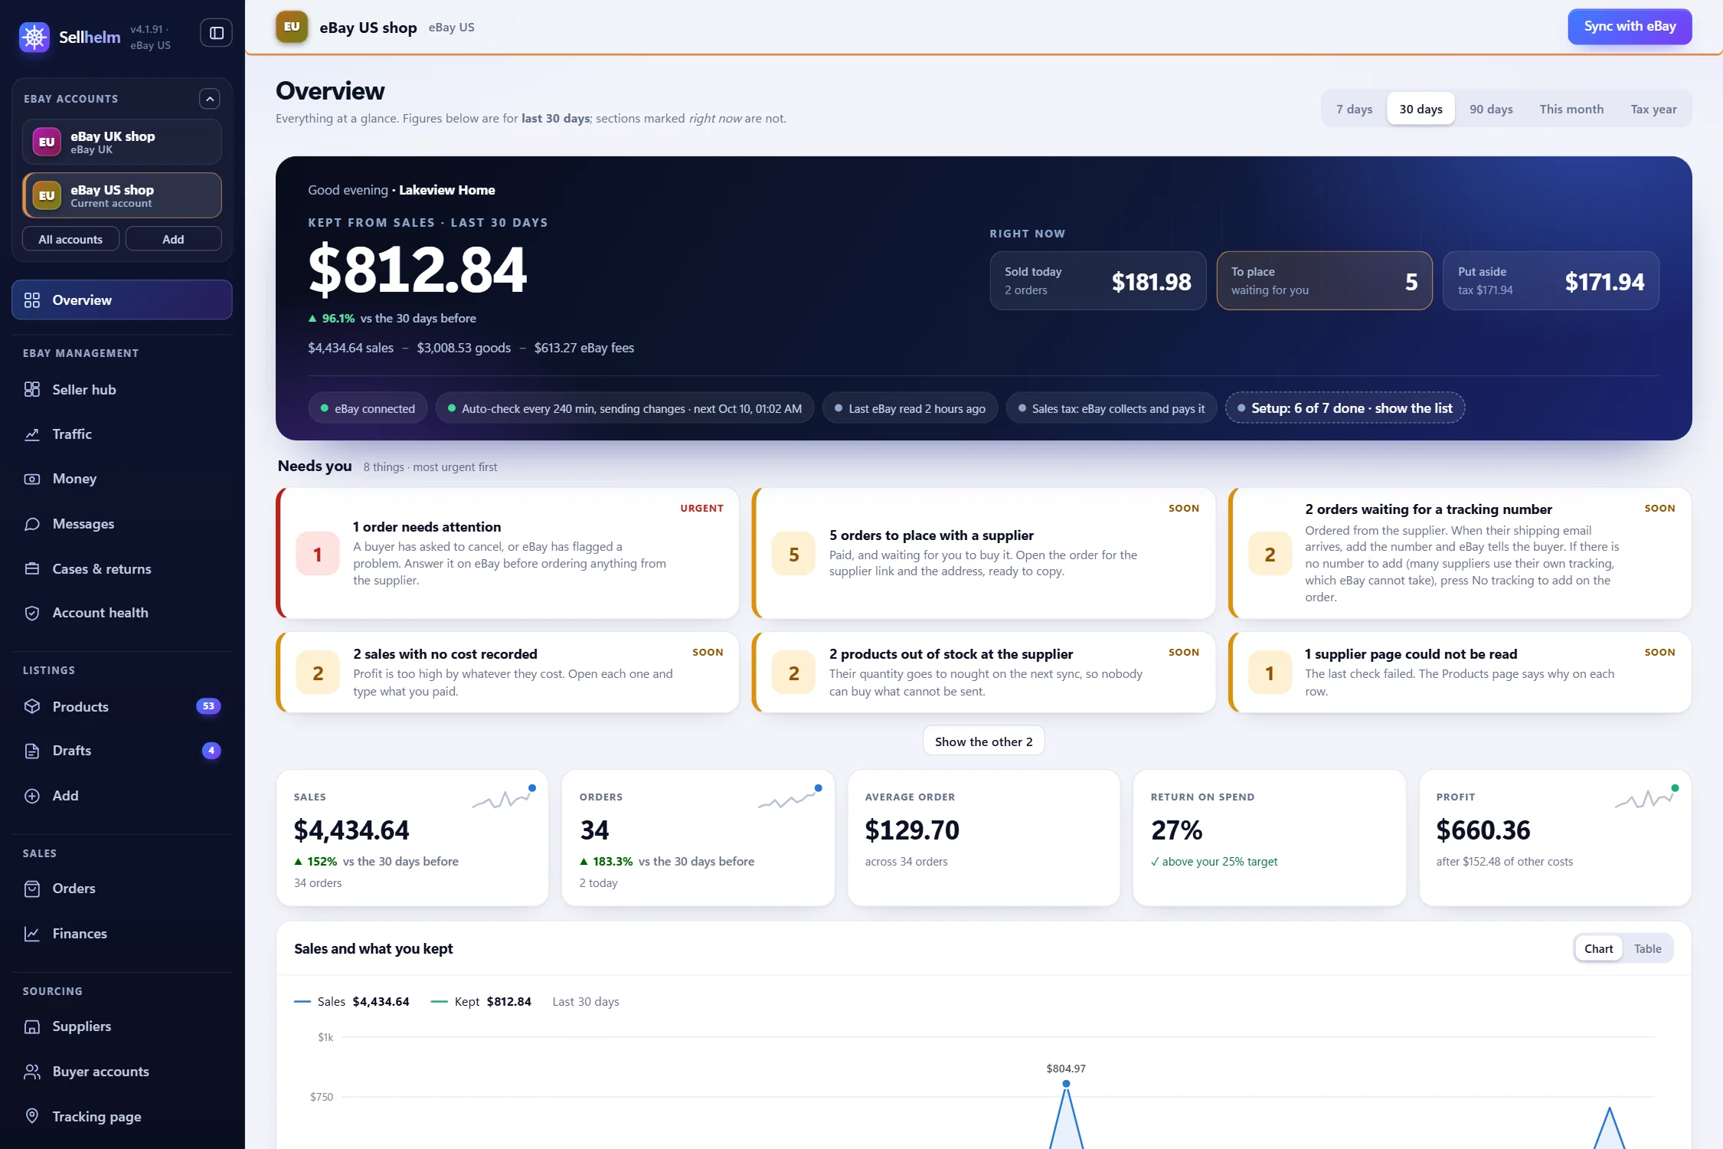Collapse the eBay Accounts panel
This screenshot has height=1149, width=1723.
pyautogui.click(x=210, y=99)
